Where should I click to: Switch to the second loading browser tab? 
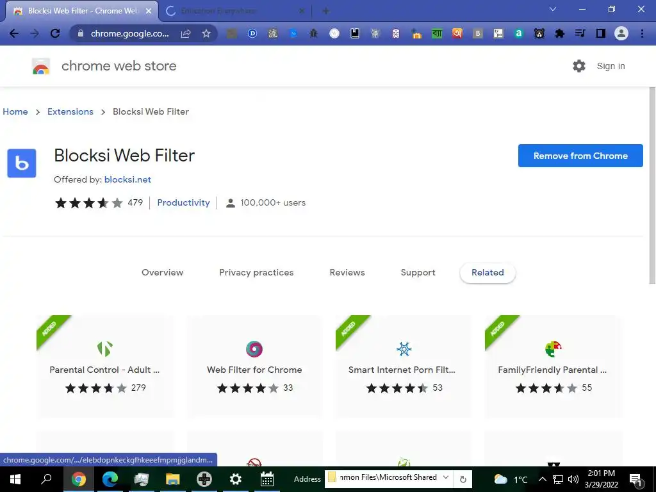236,12
